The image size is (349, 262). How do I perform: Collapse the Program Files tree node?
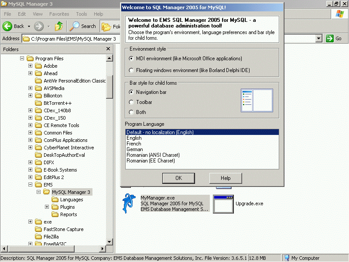[x=22, y=59]
